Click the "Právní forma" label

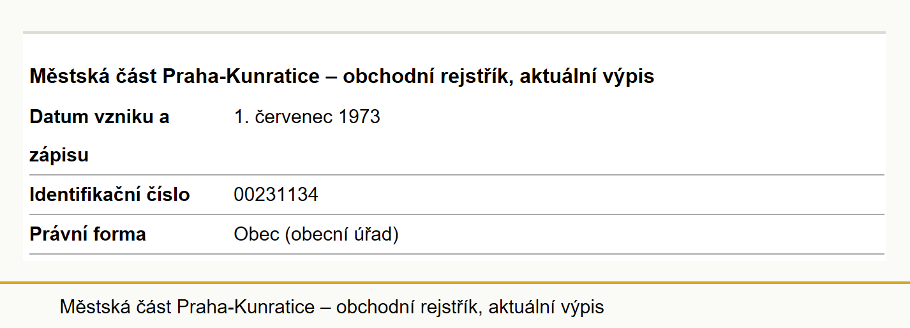pyautogui.click(x=88, y=234)
